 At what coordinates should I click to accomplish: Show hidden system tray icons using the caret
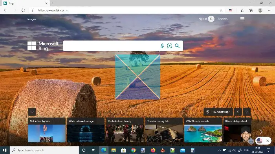220,150
